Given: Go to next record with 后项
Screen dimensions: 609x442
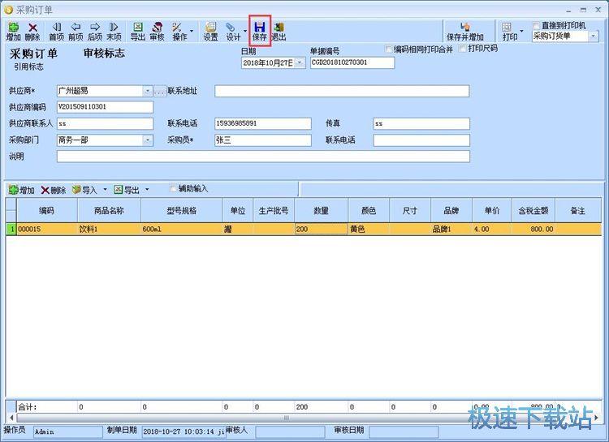Looking at the screenshot, I should tap(95, 32).
